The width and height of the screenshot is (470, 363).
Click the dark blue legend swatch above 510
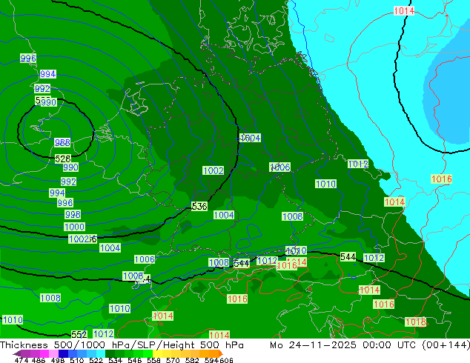(63, 353)
